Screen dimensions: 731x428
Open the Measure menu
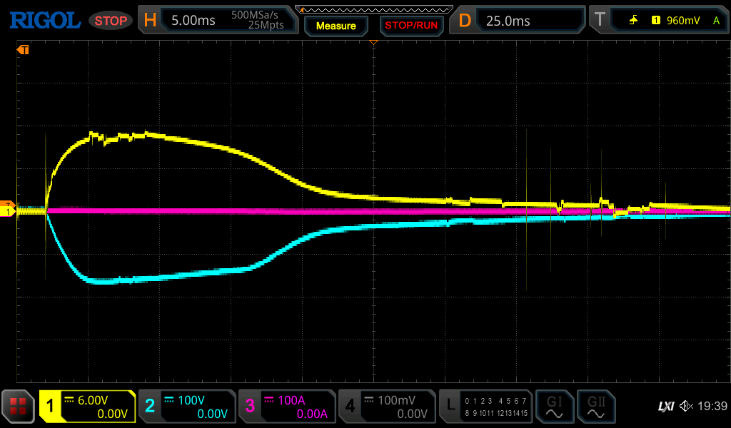(336, 26)
